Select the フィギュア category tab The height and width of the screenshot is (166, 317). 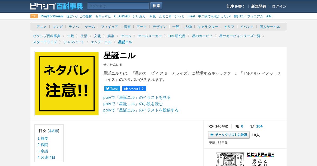click(109, 27)
